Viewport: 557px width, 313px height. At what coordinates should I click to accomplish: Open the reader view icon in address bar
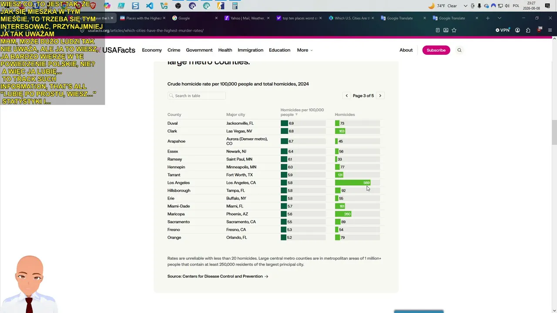[x=438, y=30]
